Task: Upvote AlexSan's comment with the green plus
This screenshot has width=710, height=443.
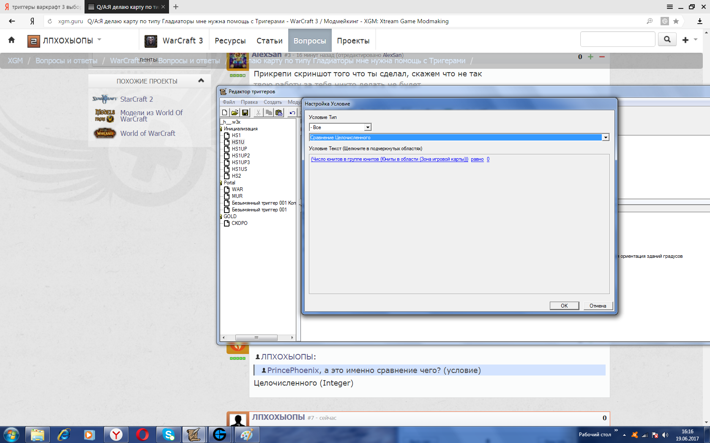Action: coord(591,57)
